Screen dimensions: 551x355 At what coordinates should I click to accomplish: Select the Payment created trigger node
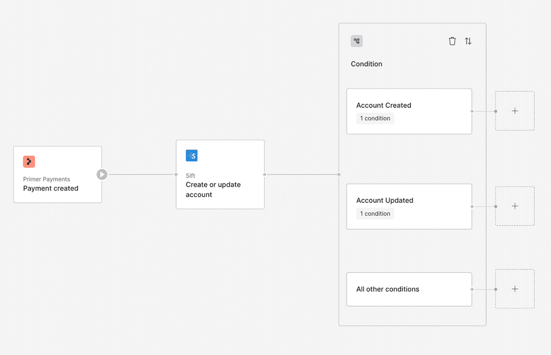click(x=57, y=175)
